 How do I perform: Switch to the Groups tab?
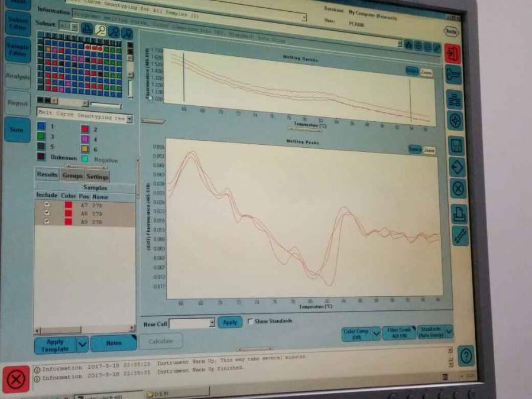(x=72, y=176)
